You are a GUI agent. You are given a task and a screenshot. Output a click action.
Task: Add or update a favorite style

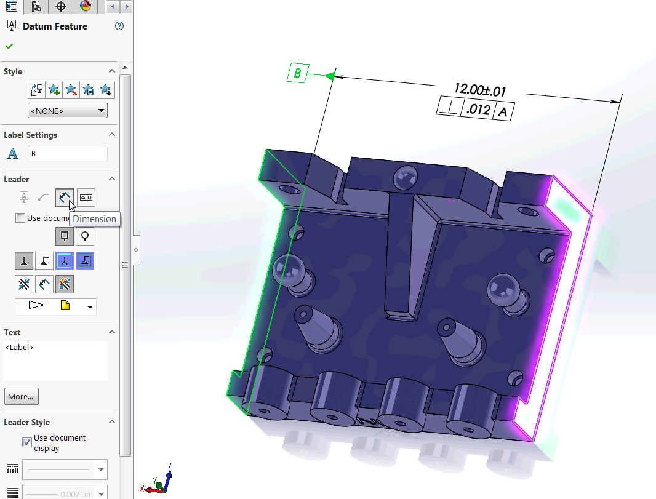coord(54,90)
